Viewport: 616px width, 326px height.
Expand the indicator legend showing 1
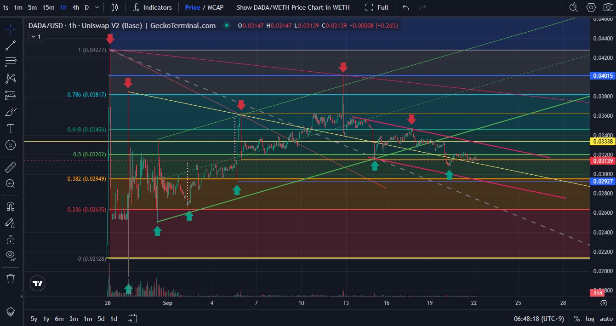coord(36,36)
